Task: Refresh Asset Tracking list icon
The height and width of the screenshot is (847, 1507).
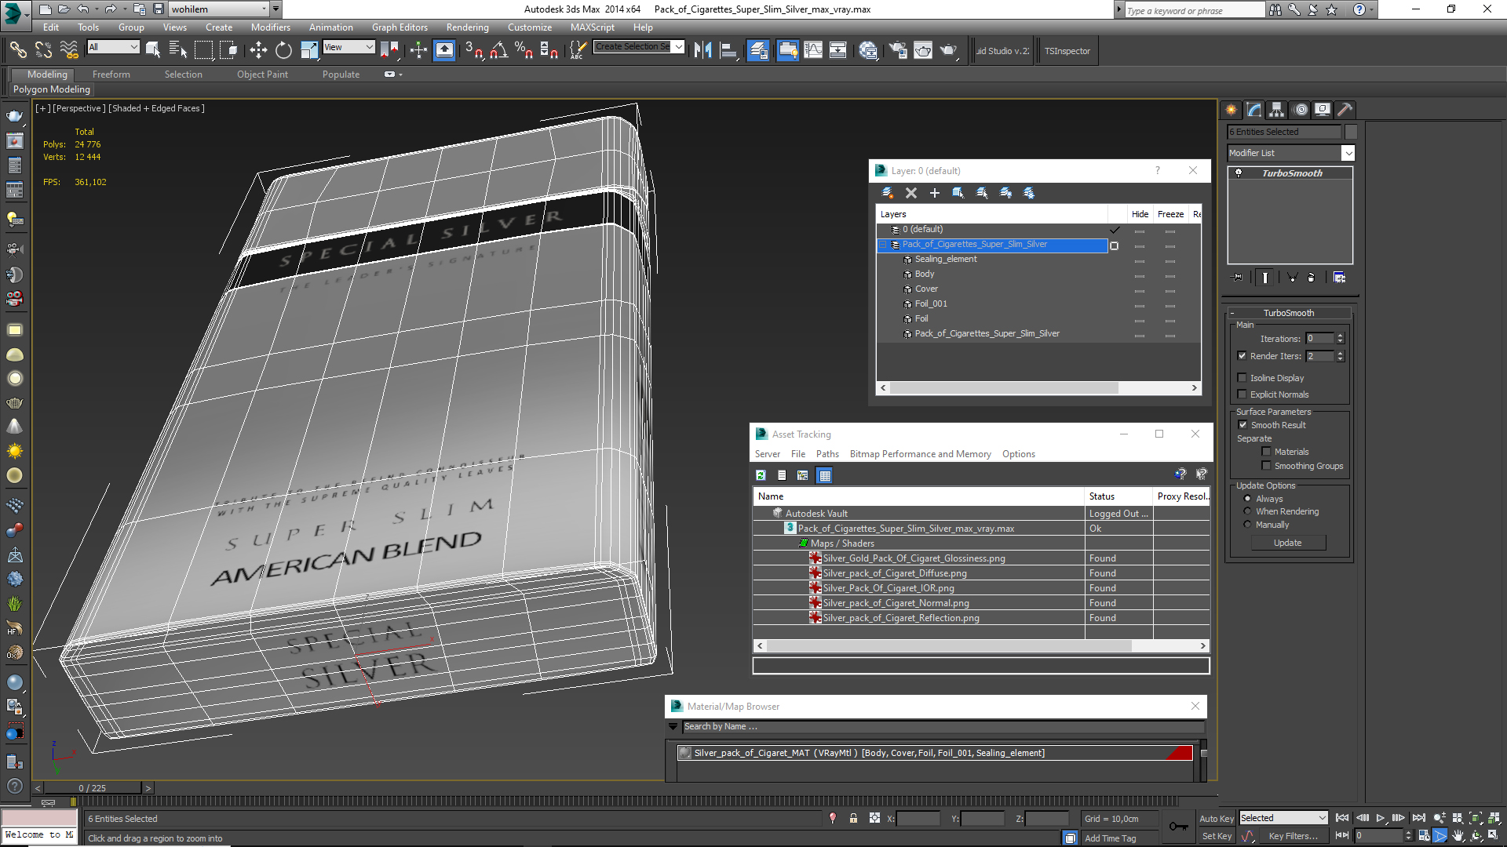Action: point(761,475)
